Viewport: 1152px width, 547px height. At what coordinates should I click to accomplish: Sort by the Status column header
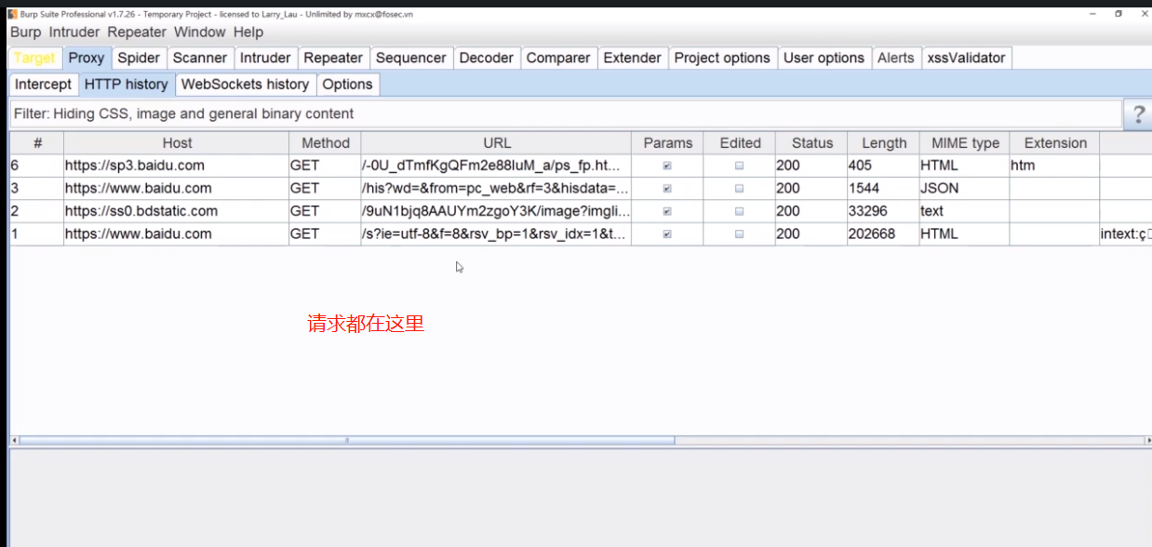812,143
